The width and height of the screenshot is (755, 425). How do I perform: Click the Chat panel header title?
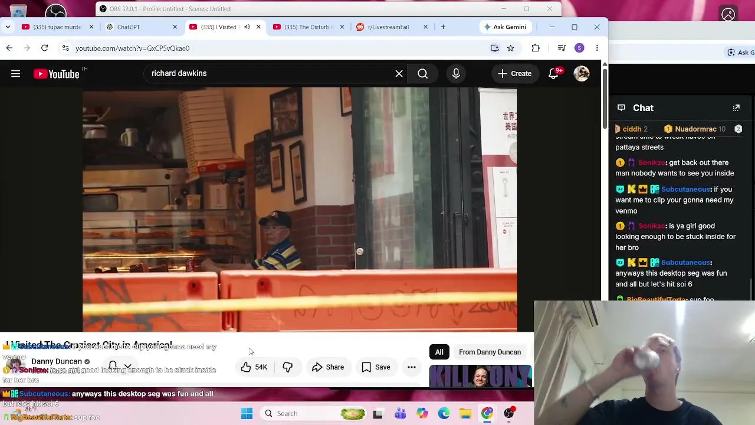pos(643,108)
